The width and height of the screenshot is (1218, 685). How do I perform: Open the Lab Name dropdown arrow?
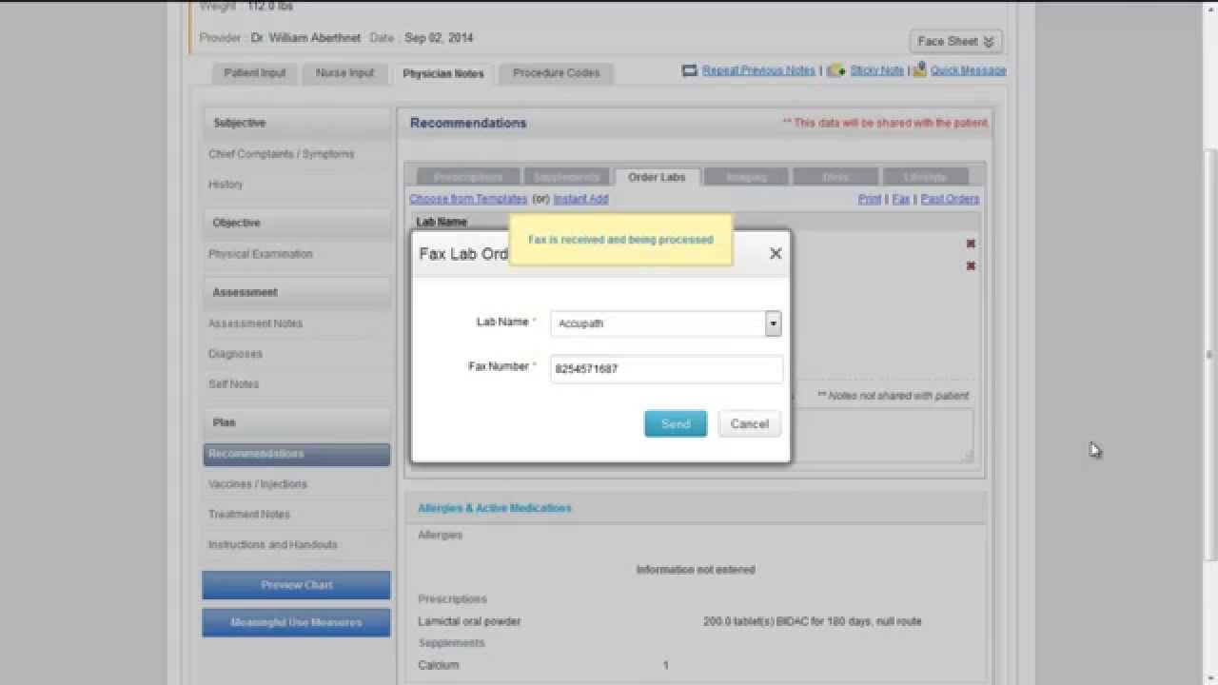(773, 323)
